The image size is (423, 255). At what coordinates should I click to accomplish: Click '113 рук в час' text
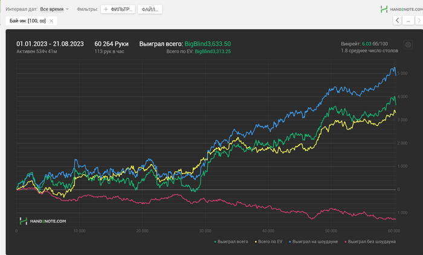point(109,51)
